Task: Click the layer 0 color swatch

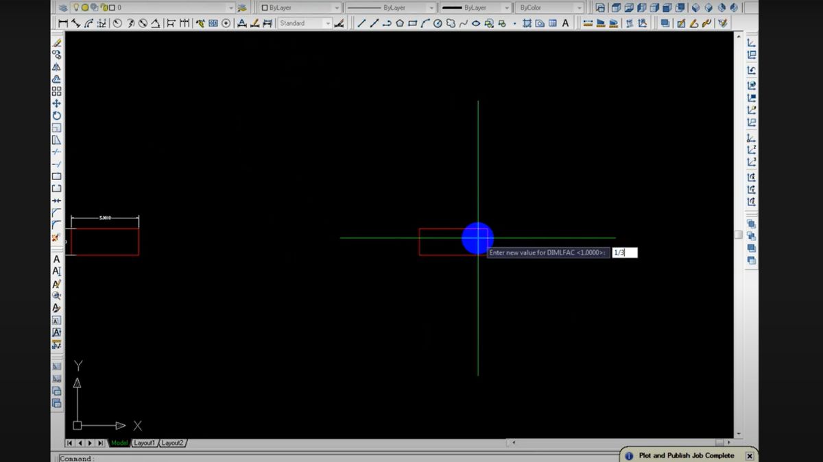Action: pos(112,8)
